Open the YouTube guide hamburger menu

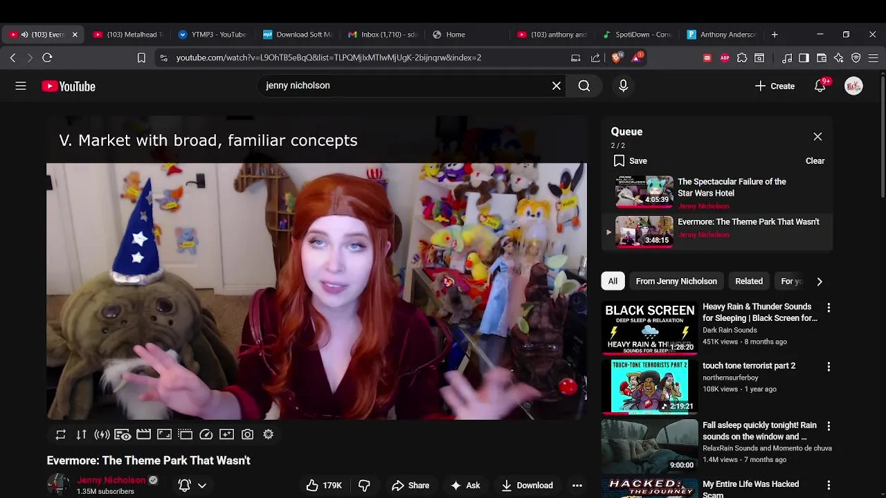(x=21, y=86)
